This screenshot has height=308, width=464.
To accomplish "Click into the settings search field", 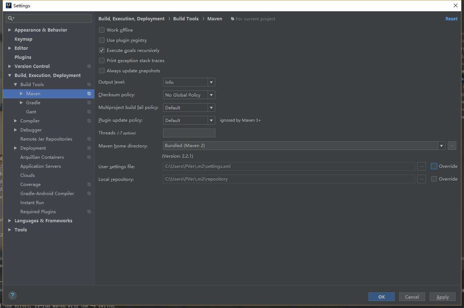I will tap(49, 18).
